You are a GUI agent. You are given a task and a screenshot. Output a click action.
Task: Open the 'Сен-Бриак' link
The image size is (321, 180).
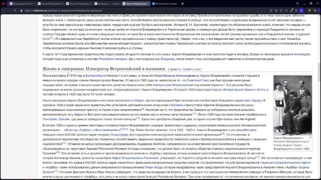50,119
